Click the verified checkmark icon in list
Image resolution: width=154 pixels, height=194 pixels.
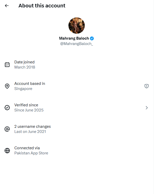7,108
